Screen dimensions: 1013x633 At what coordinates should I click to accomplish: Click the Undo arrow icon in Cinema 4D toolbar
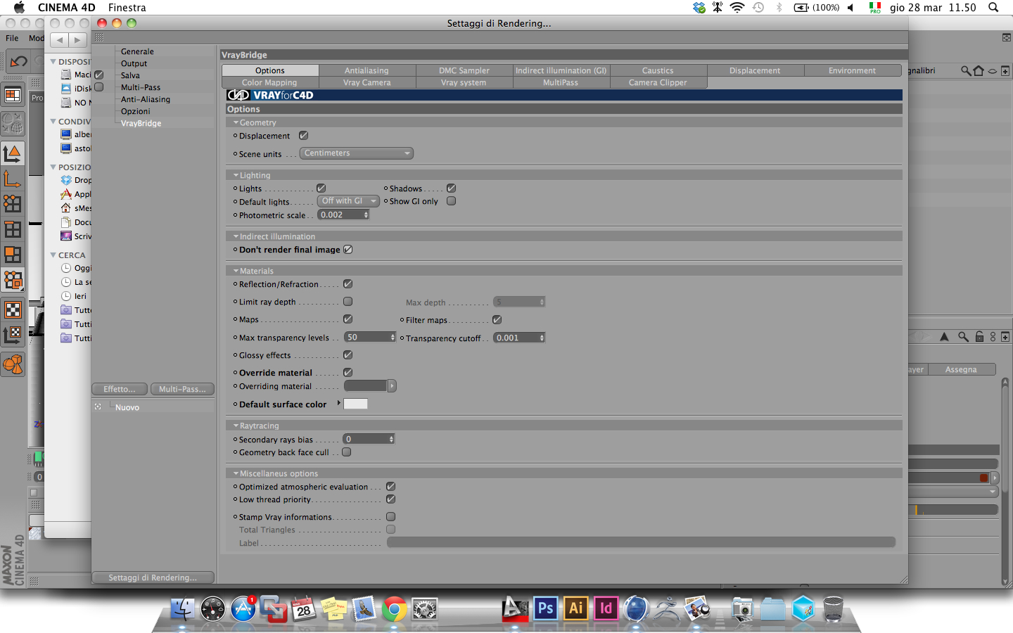pyautogui.click(x=17, y=62)
